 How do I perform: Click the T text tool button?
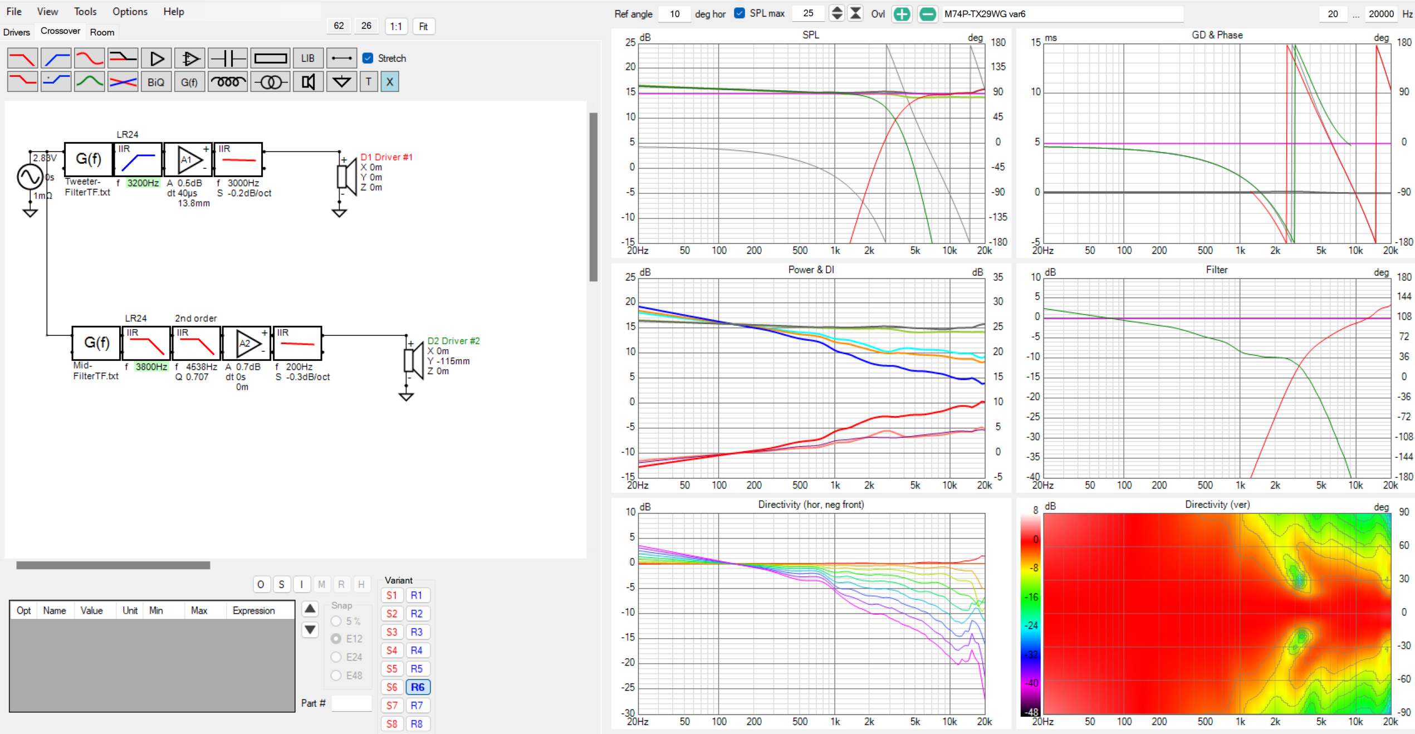369,82
